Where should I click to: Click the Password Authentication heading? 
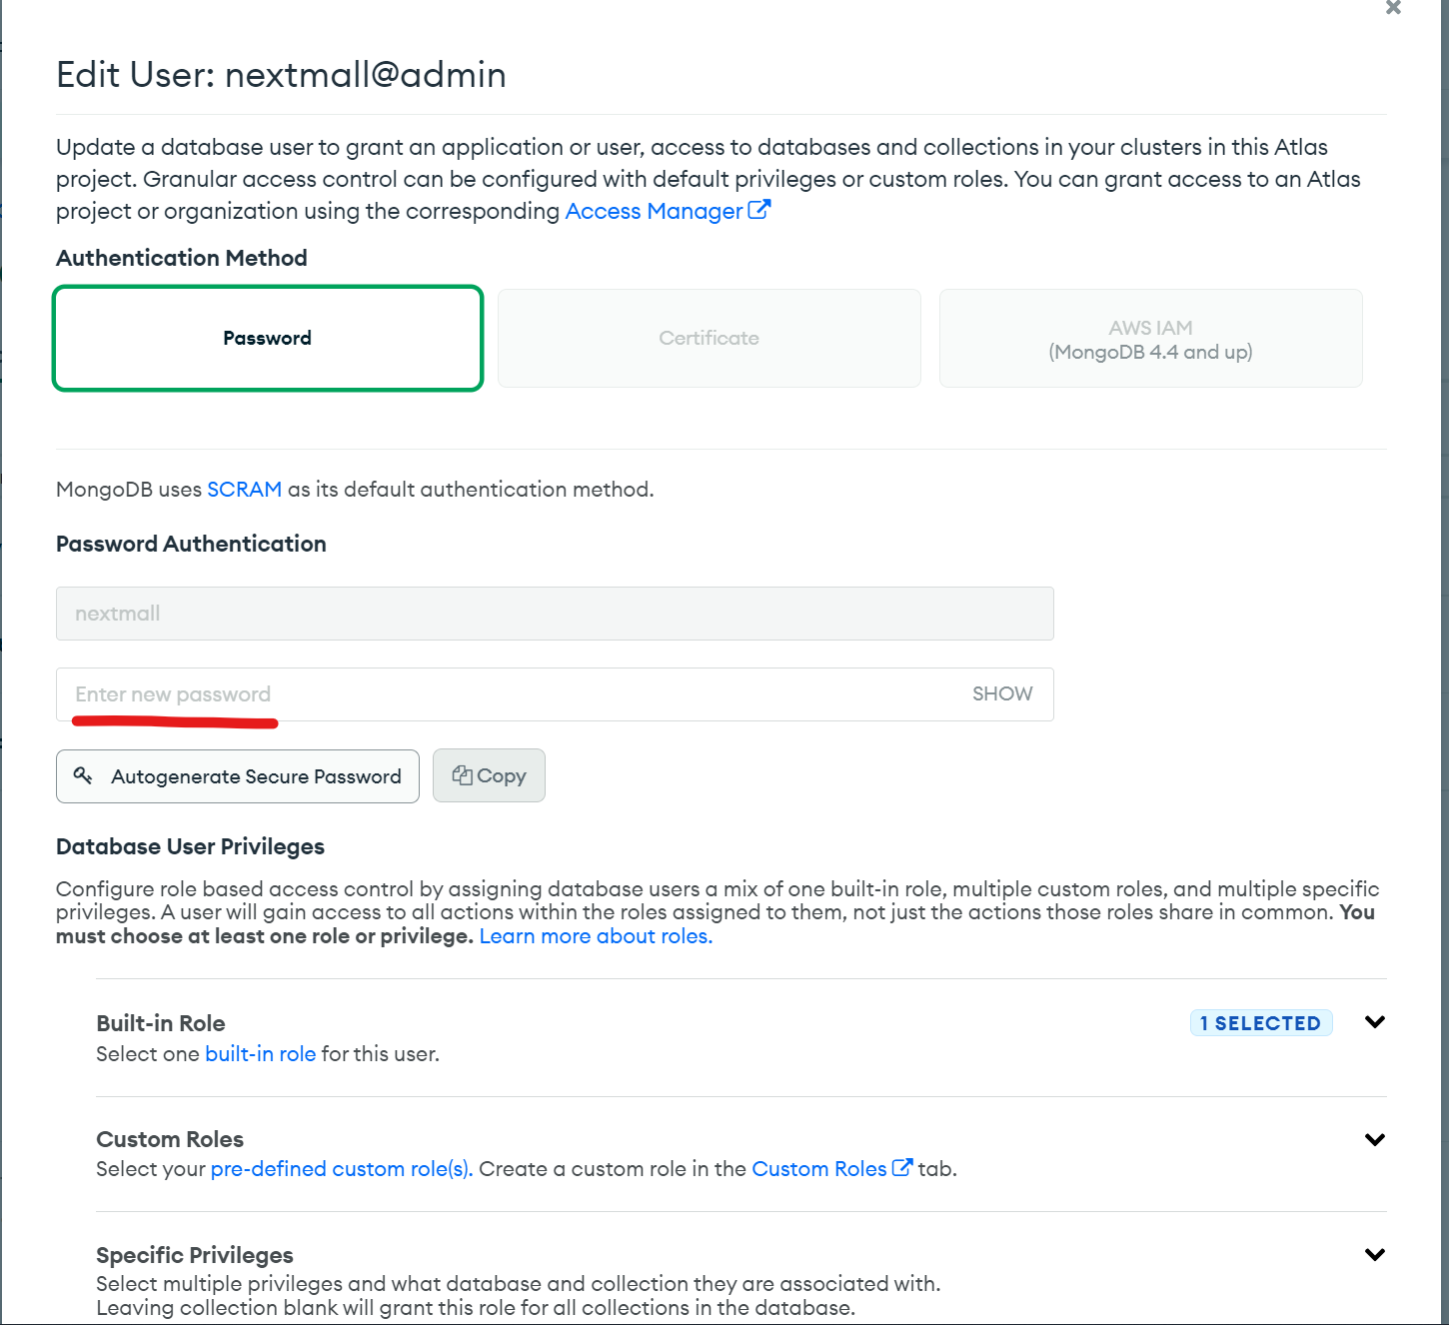point(191,544)
